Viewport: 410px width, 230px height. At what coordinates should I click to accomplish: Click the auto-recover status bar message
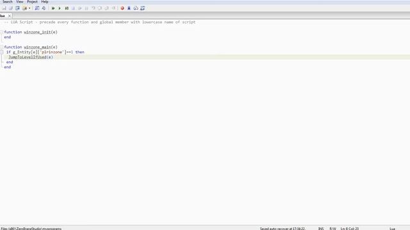click(x=282, y=229)
